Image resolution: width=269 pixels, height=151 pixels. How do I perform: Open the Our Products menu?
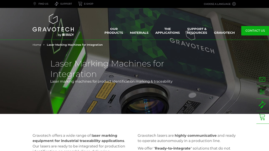(x=114, y=31)
